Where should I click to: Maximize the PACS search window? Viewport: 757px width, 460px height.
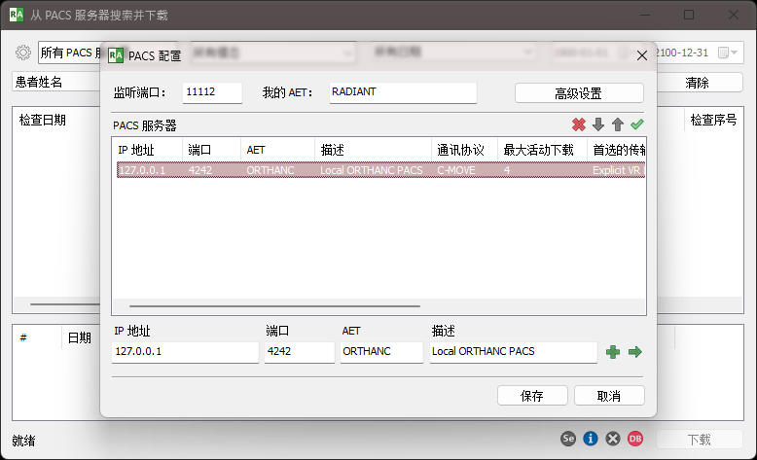[x=689, y=15]
